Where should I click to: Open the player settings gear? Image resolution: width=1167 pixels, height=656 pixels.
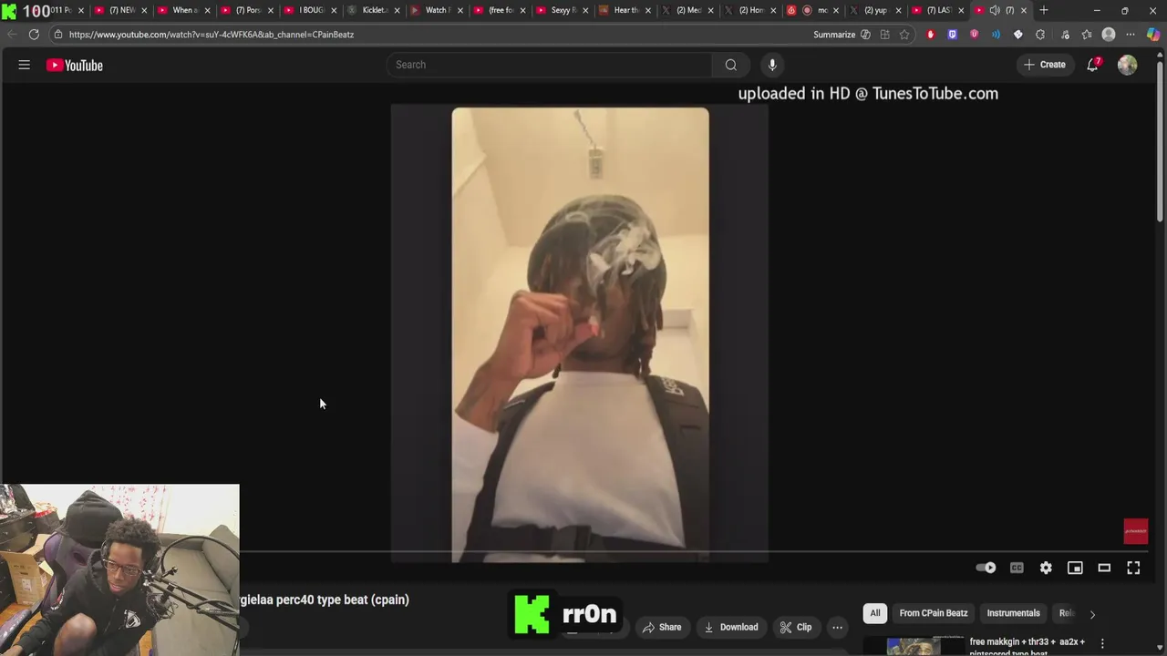1046,568
